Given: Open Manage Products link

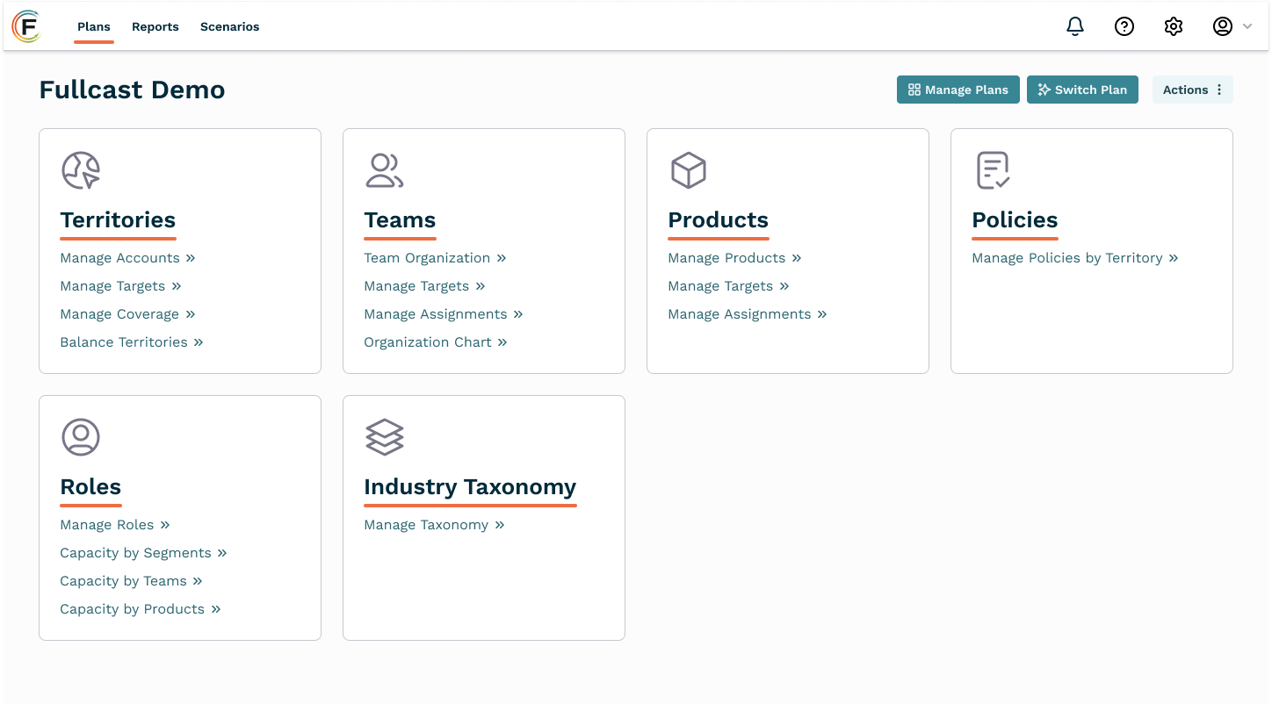Looking at the screenshot, I should point(734,258).
